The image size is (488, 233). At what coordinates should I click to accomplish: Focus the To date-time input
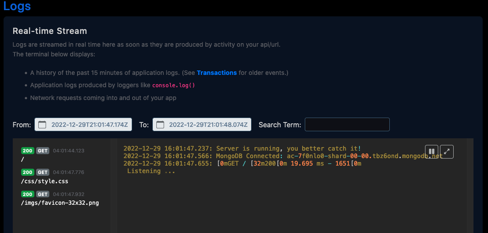(x=207, y=125)
